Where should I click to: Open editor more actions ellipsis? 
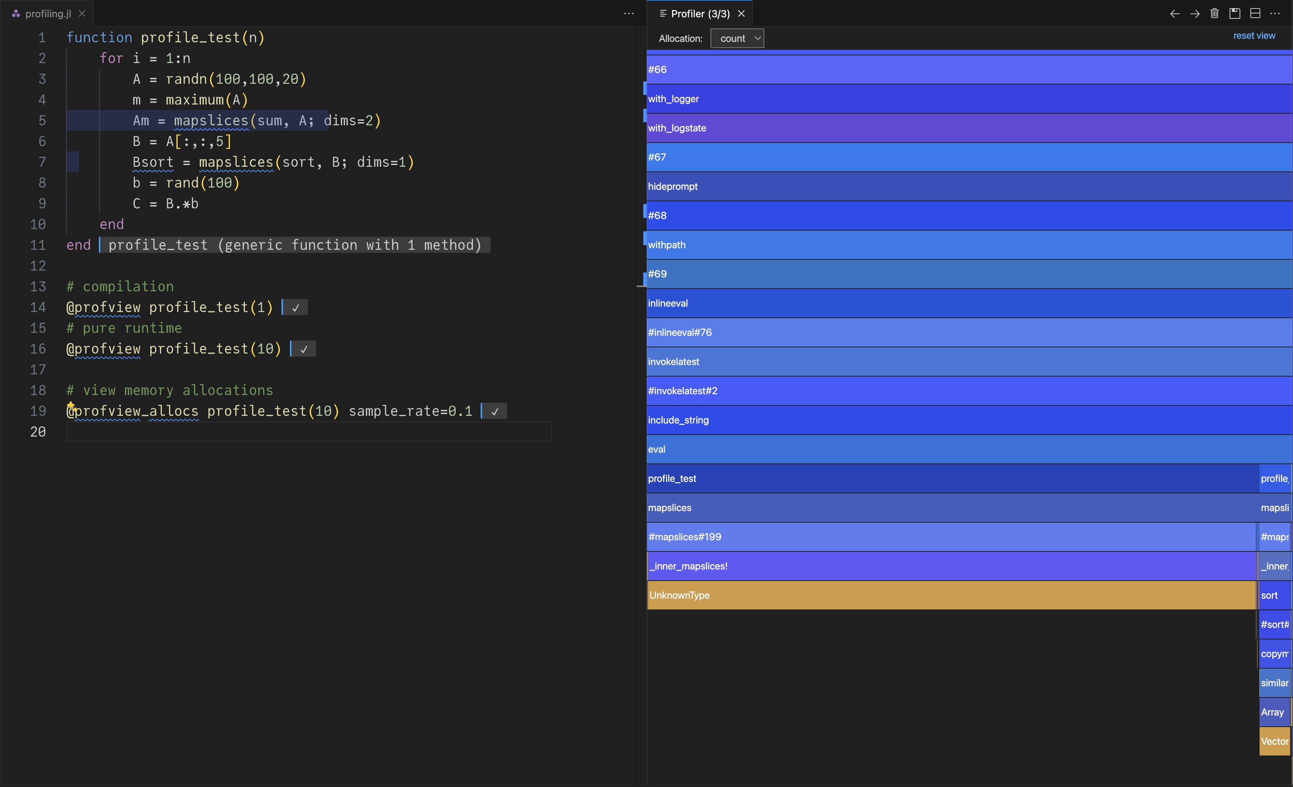629,13
